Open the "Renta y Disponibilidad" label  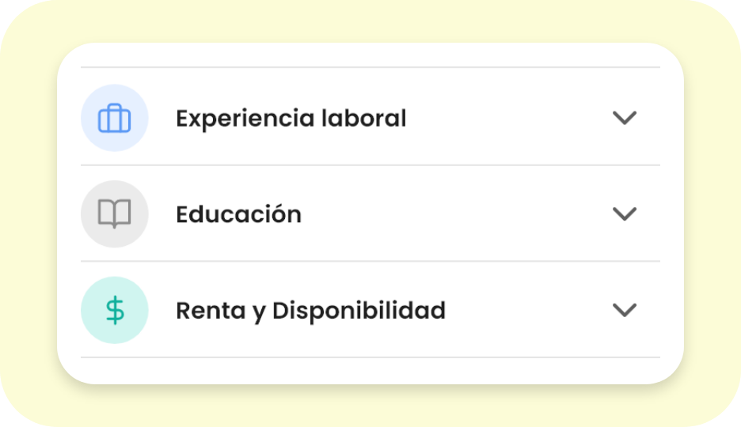310,311
